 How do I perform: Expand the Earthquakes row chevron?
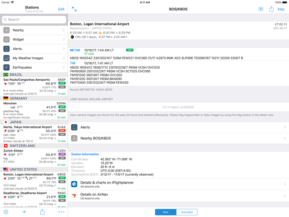(x=63, y=67)
